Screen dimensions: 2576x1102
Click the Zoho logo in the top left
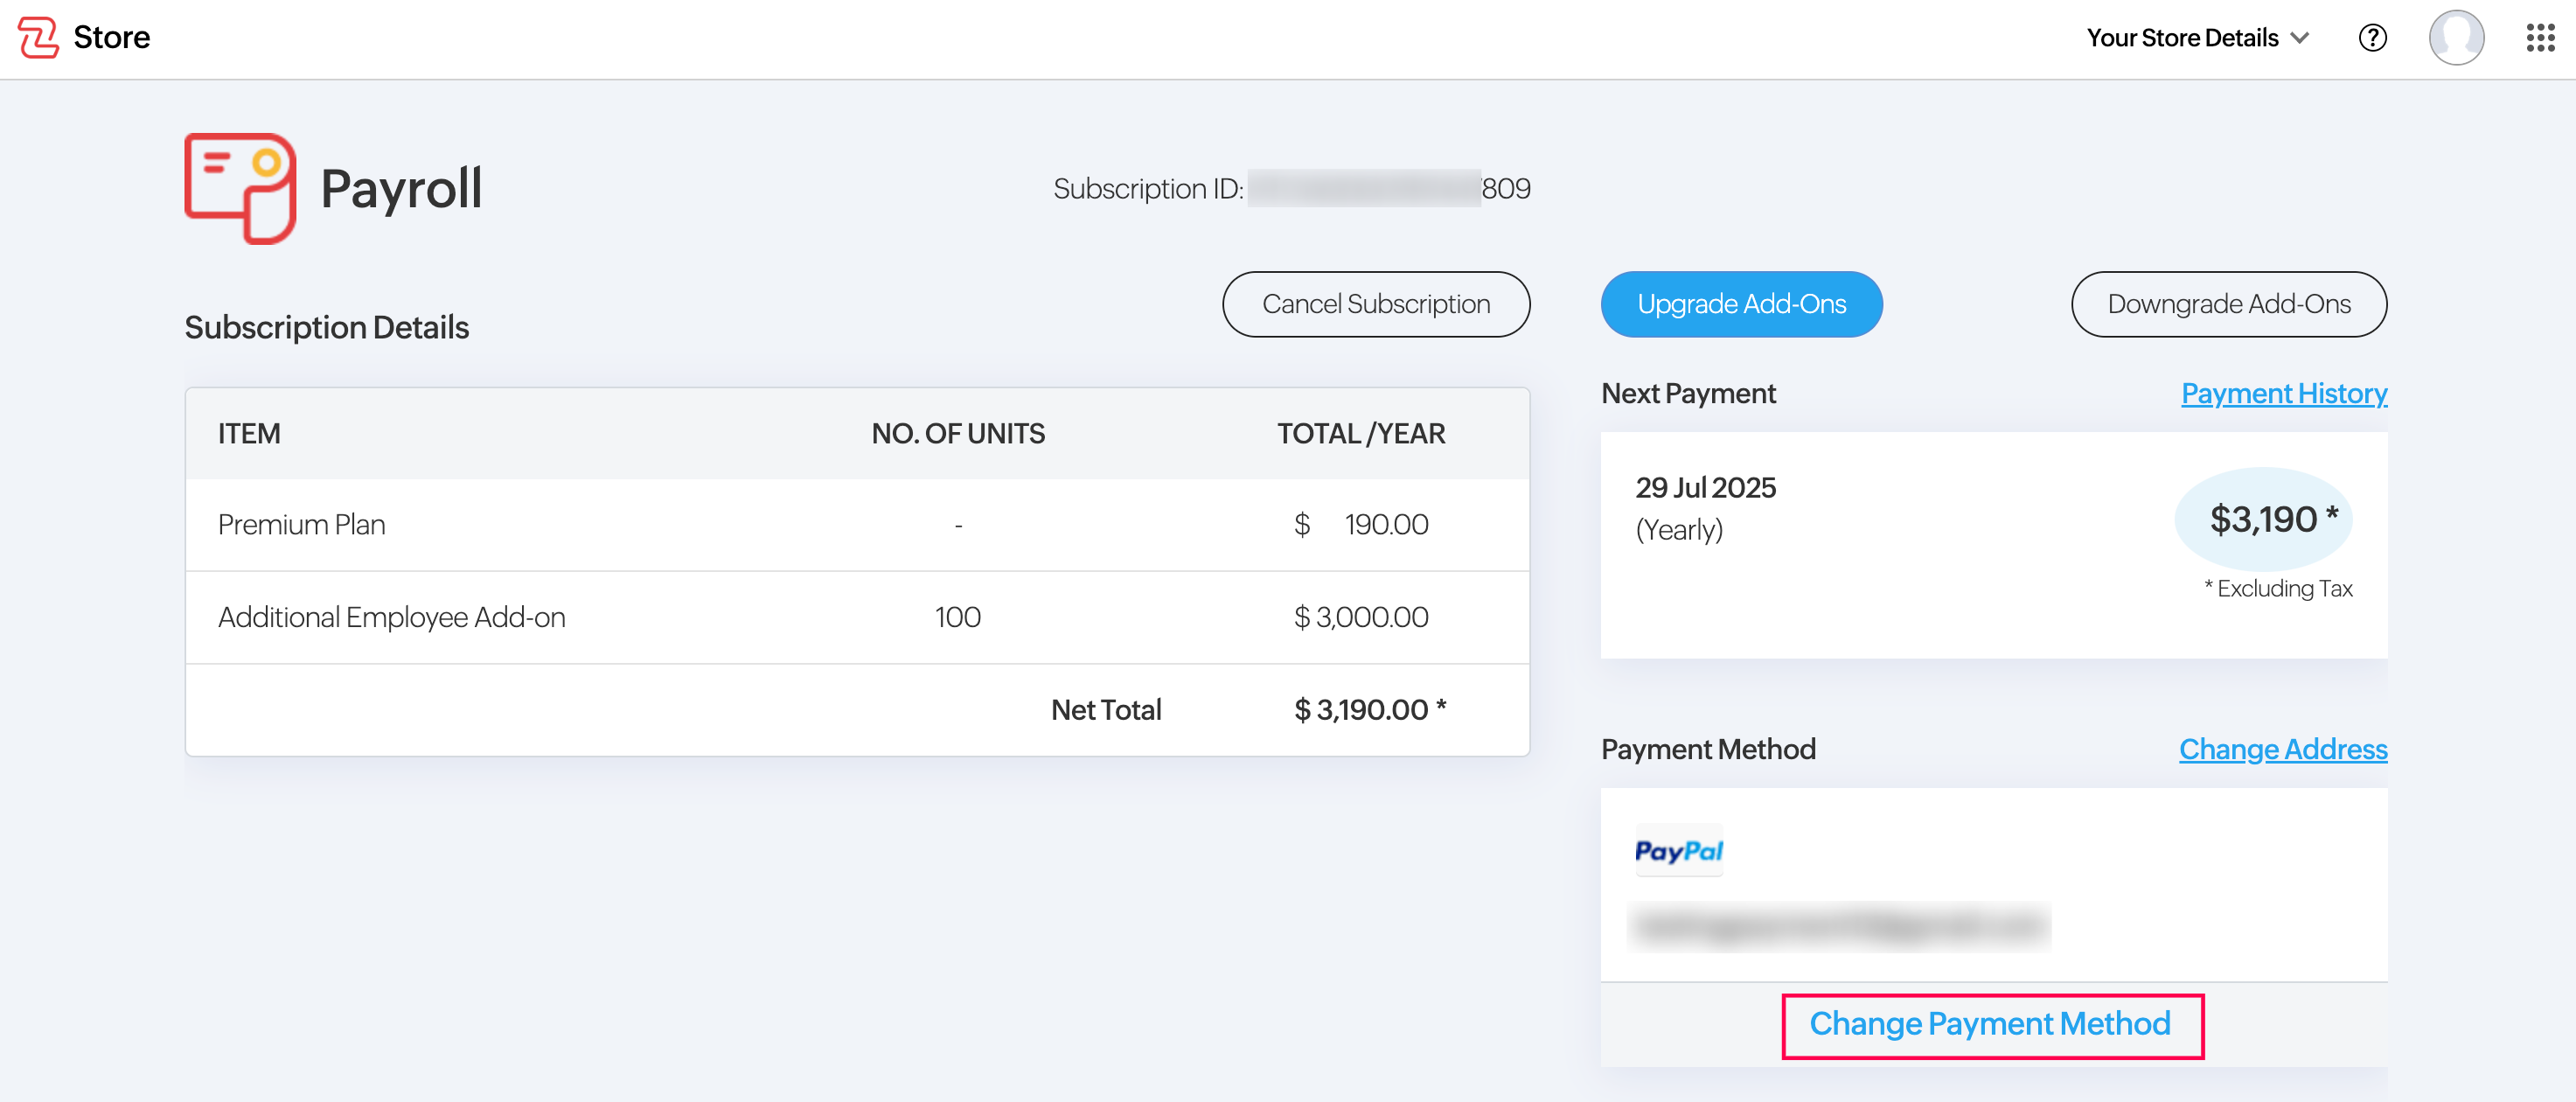(37, 37)
